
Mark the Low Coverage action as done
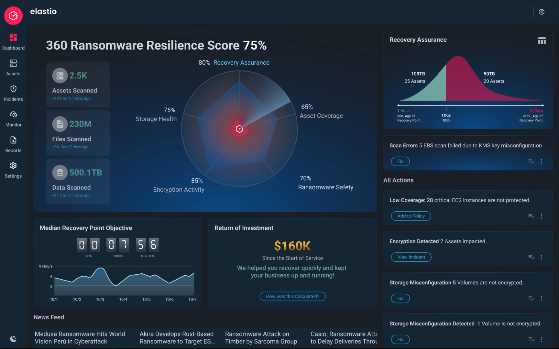pos(531,216)
